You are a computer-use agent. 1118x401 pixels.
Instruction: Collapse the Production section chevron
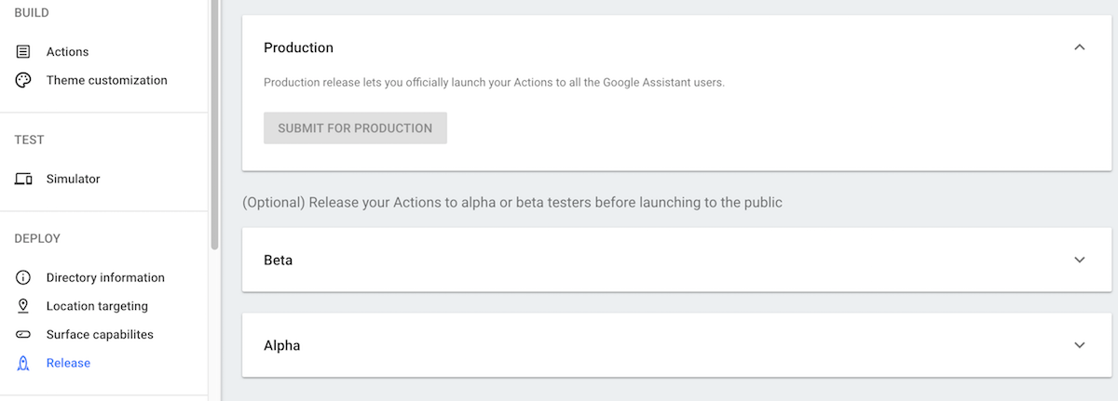point(1080,47)
